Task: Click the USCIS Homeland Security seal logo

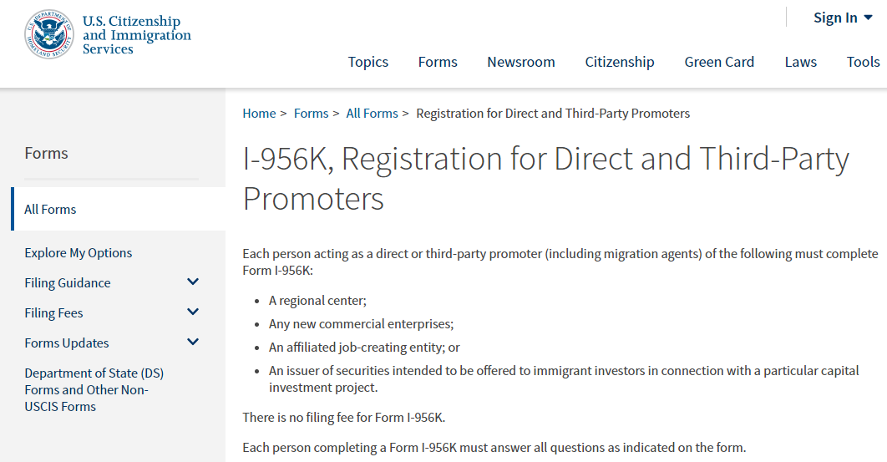Action: pos(49,34)
